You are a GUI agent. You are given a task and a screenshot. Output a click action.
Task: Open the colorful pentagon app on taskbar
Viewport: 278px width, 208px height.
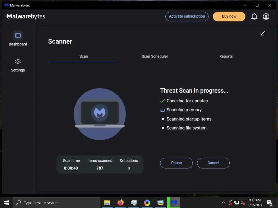tap(147, 203)
